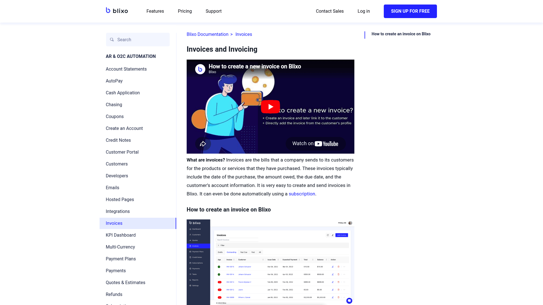This screenshot has height=305, width=543.
Task: Open the ellipsis actions menu for INV-0012
Action: pos(344,289)
